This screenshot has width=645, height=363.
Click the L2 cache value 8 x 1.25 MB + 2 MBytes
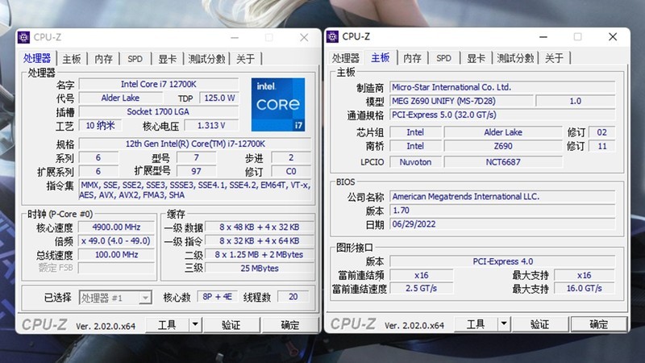[260, 255]
